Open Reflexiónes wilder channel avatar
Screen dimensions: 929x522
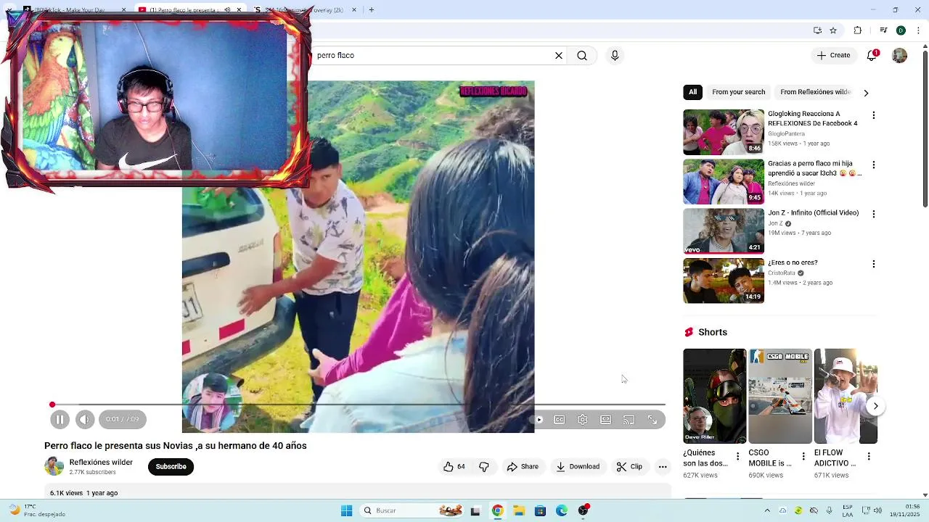[54, 466]
